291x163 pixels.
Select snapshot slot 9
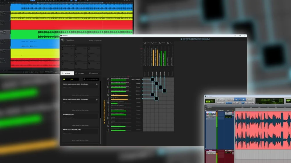[x=94, y=66]
